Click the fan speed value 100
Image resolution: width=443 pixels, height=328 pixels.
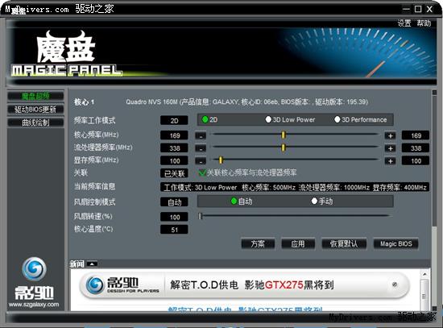click(x=174, y=217)
